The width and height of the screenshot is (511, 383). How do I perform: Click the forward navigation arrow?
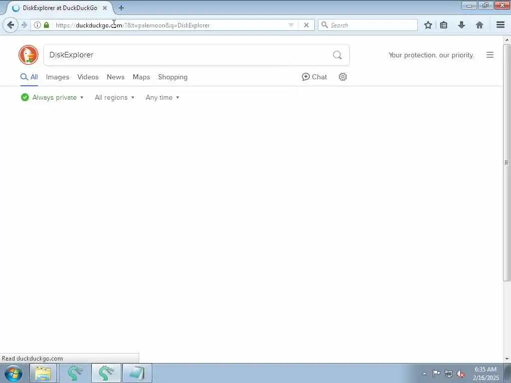(x=24, y=25)
